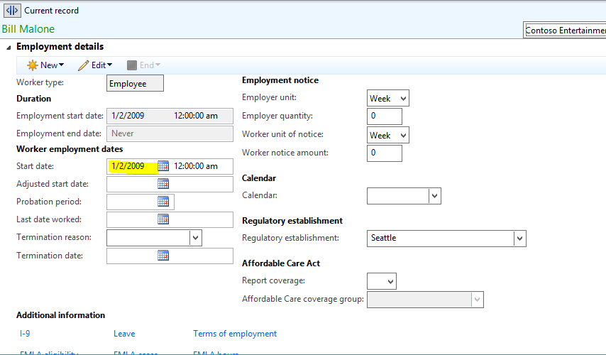Open the Leave link

click(x=124, y=334)
